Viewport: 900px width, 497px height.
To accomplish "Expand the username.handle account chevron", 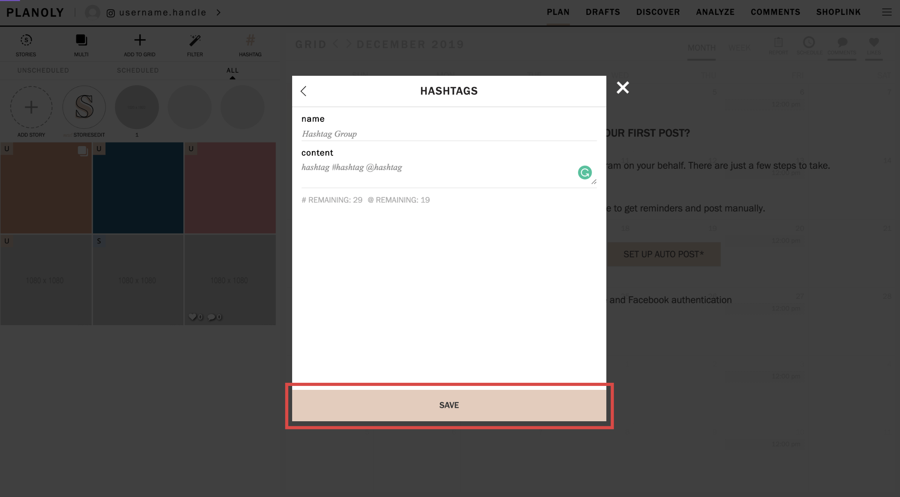I will [x=219, y=13].
